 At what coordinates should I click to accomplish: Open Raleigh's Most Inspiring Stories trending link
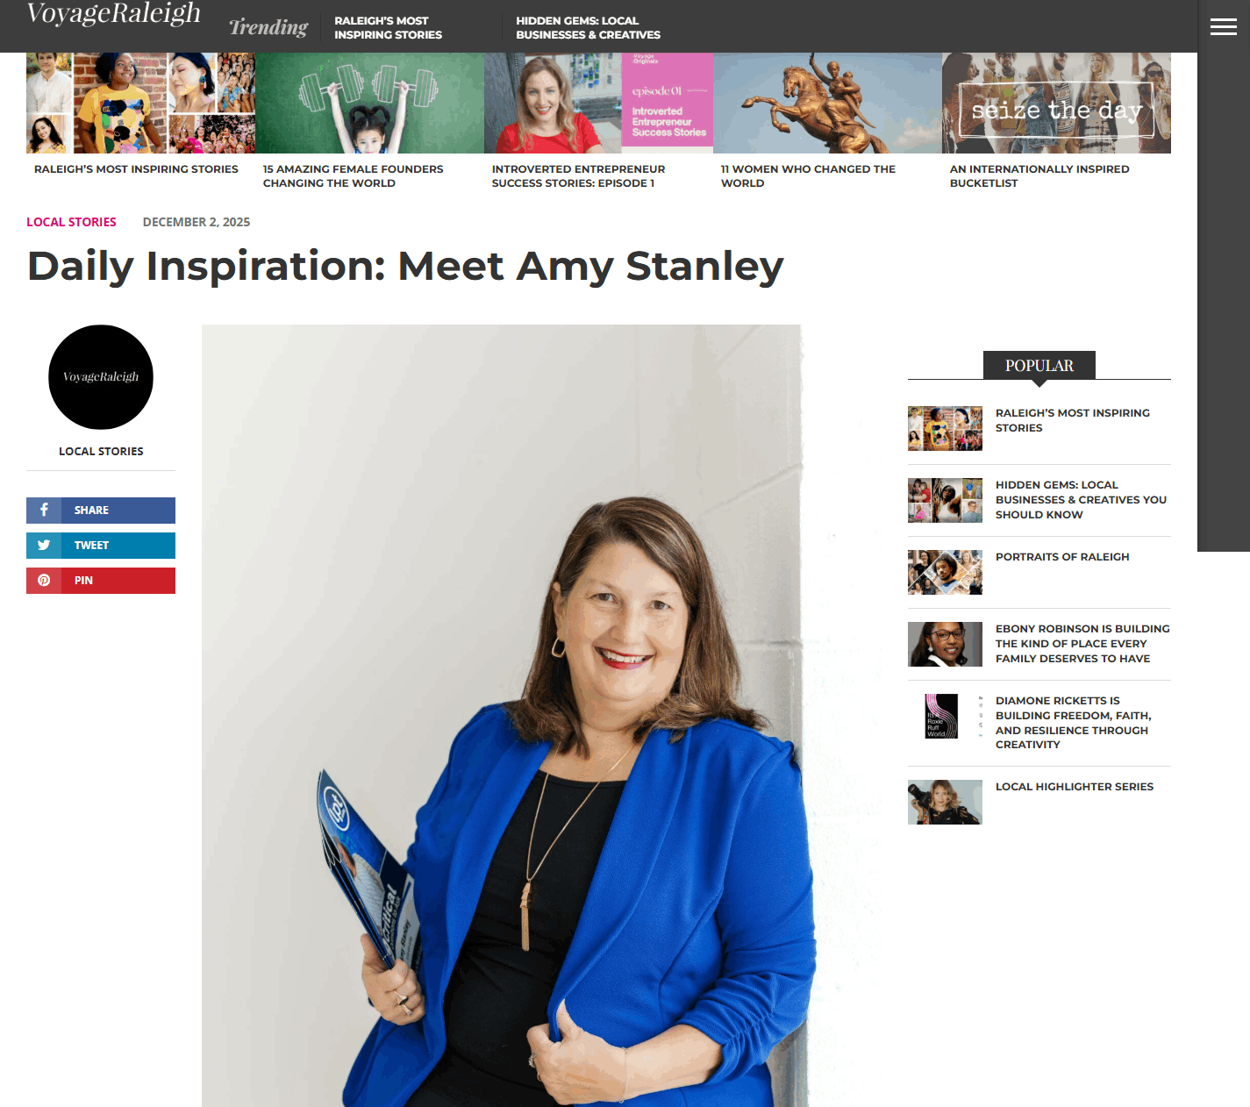click(x=388, y=27)
